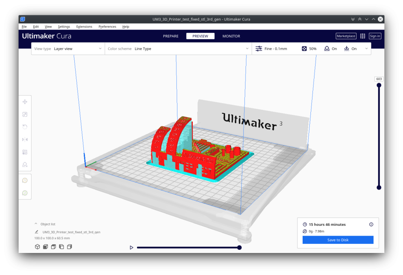
Task: Select the Mirror tool icon
Action: (x=25, y=140)
